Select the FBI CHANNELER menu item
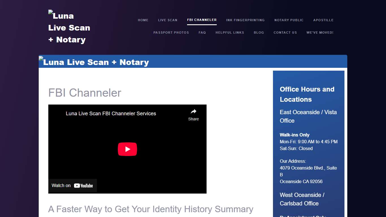386x217 pixels. tap(202, 20)
